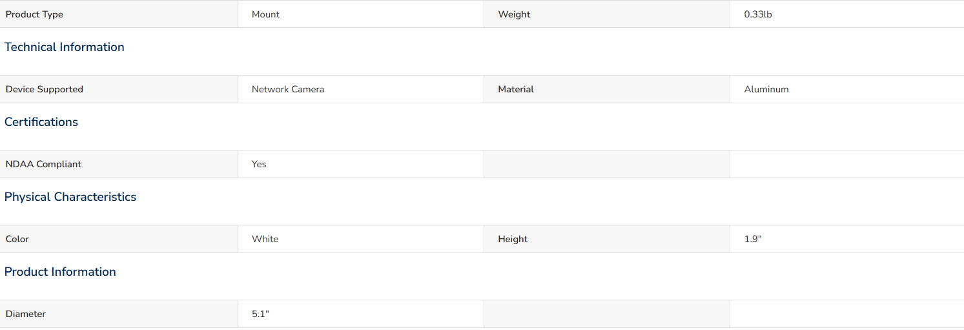964x330 pixels.
Task: Select the Network Camera value
Action: click(x=288, y=89)
